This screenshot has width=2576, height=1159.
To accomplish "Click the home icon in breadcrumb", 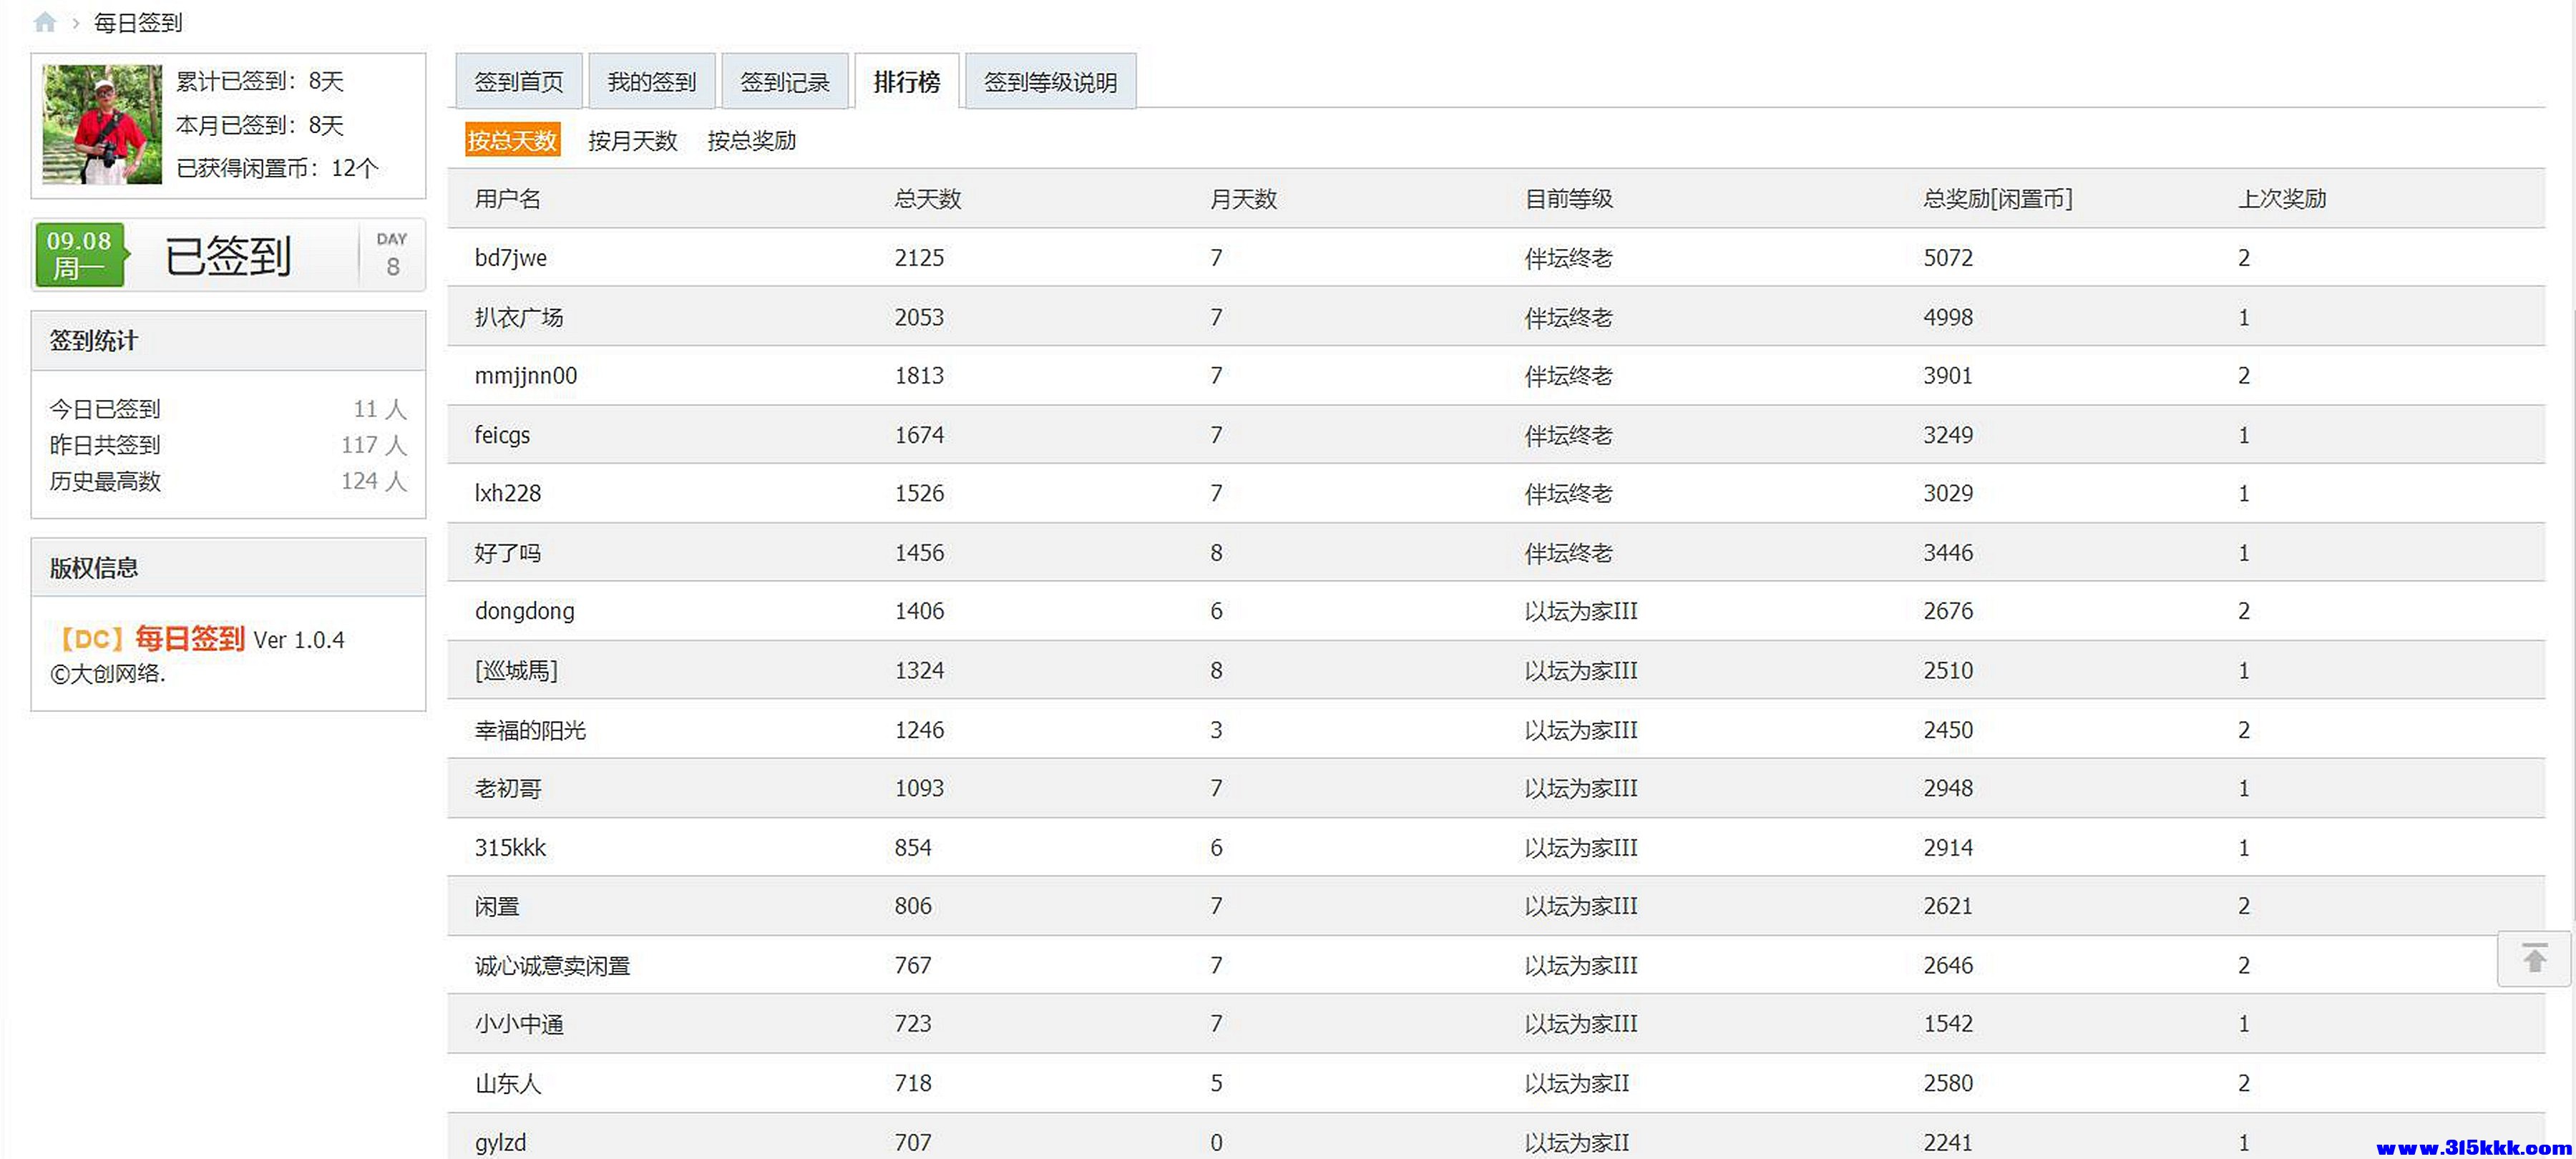I will tap(44, 22).
